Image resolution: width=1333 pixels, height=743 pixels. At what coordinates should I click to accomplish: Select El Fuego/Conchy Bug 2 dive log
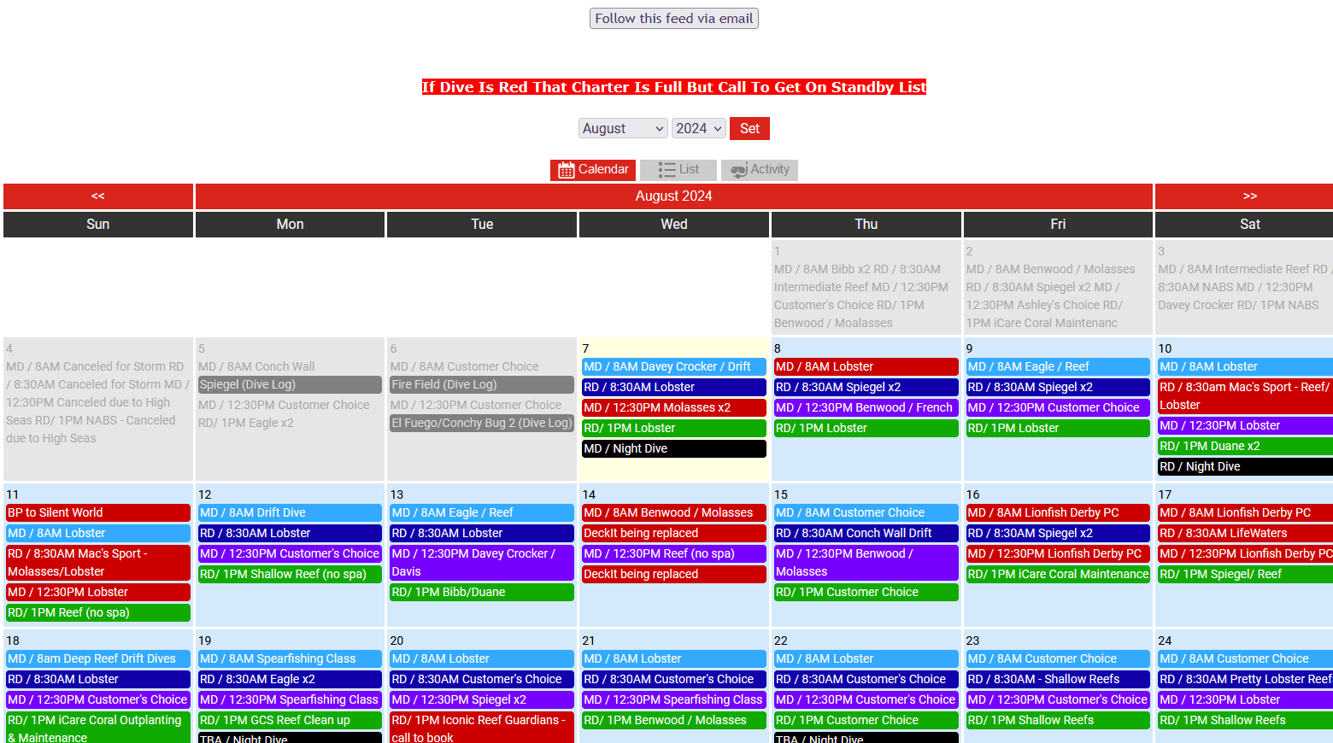pyautogui.click(x=481, y=423)
